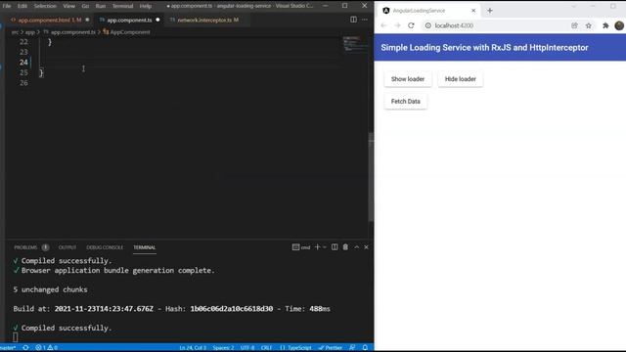Switch to network.interceptor.ts editor tab
The width and height of the screenshot is (626, 352).
207,20
